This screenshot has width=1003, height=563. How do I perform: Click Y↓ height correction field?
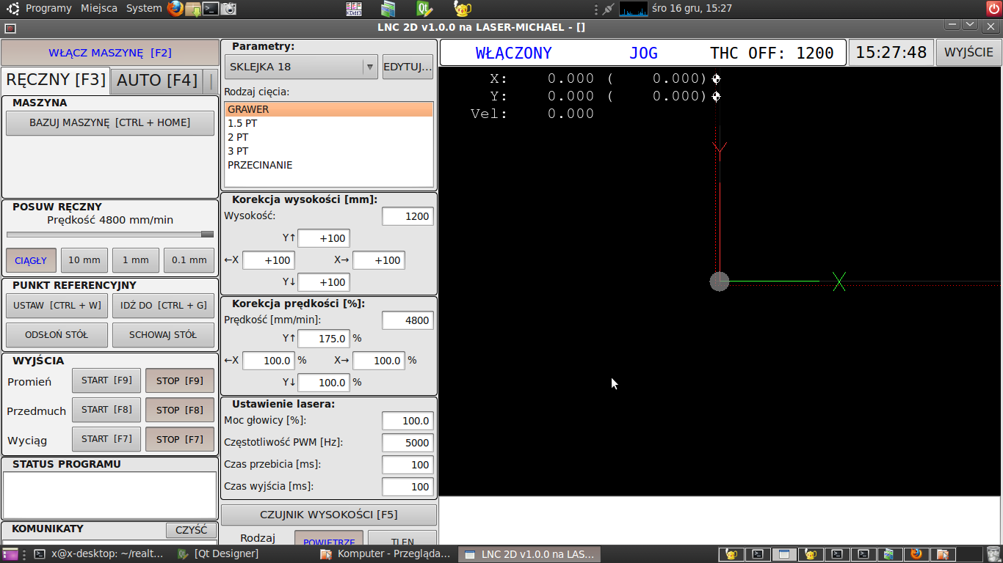(x=324, y=282)
